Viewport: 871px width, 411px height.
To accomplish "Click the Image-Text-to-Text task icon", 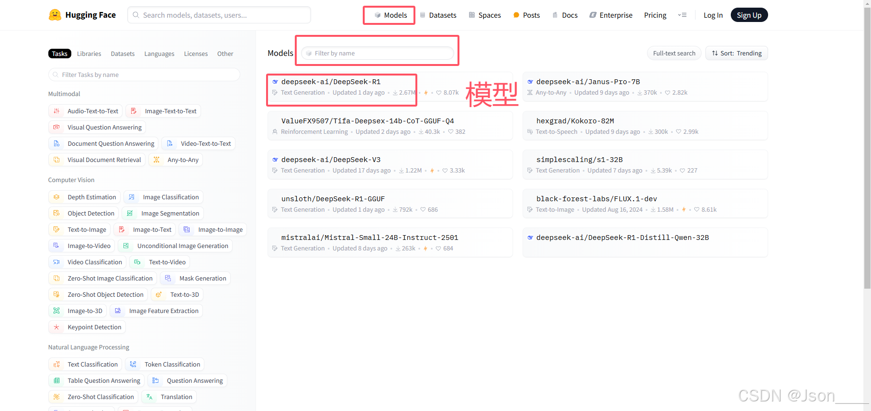I will click(134, 111).
